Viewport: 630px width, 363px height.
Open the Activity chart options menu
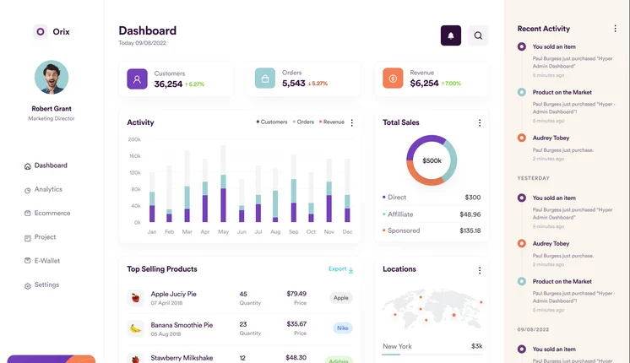coord(352,123)
